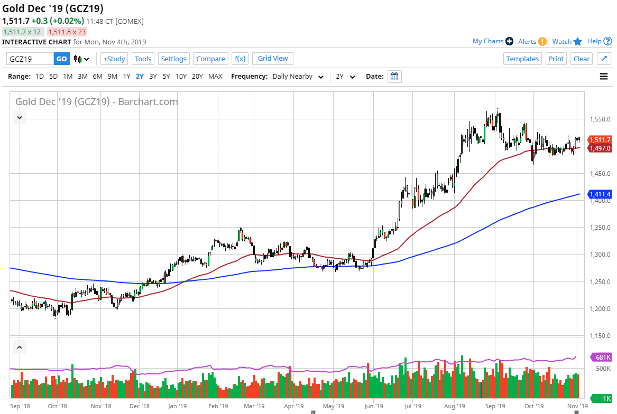Image resolution: width=617 pixels, height=414 pixels.
Task: Expand chart with the arrow icon
Action: pos(604,59)
